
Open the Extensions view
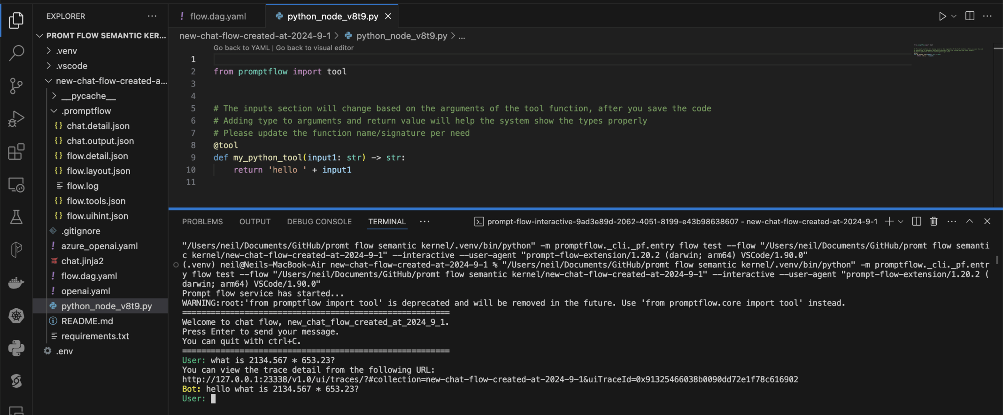(16, 152)
